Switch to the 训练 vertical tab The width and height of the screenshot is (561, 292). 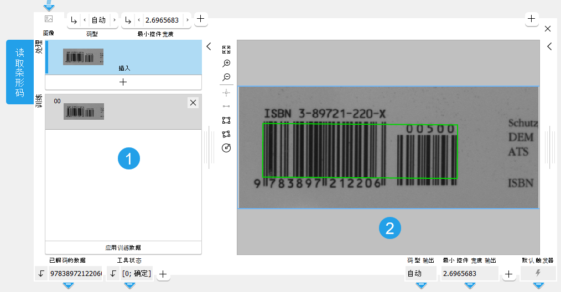pyautogui.click(x=39, y=100)
